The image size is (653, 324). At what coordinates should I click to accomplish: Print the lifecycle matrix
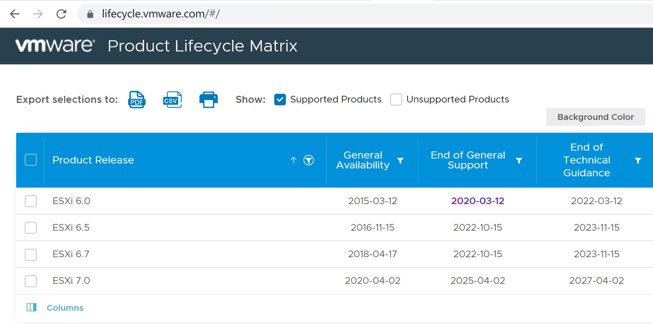[x=209, y=100]
